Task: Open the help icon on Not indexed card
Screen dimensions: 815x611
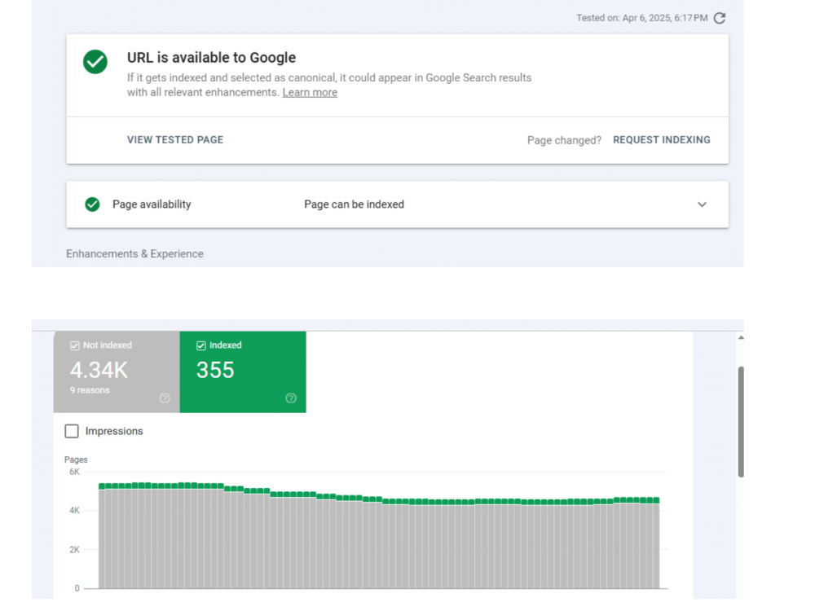Action: (x=165, y=398)
